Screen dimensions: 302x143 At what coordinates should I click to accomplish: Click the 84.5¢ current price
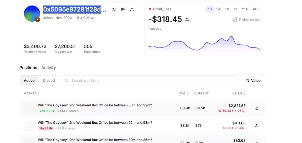[200, 108]
